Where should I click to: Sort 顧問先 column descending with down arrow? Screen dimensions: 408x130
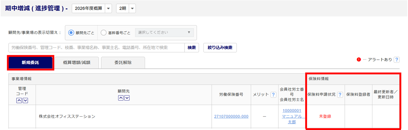click(127, 98)
